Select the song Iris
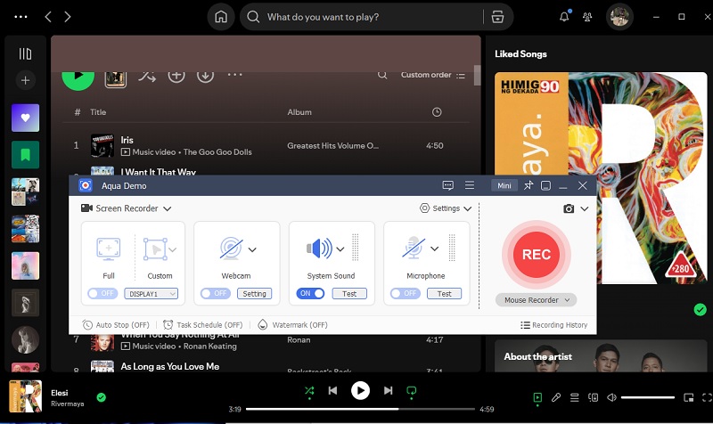713x424 pixels. click(127, 140)
